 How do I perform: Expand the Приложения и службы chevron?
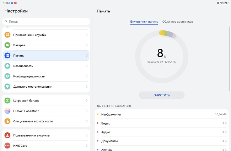click(87, 35)
